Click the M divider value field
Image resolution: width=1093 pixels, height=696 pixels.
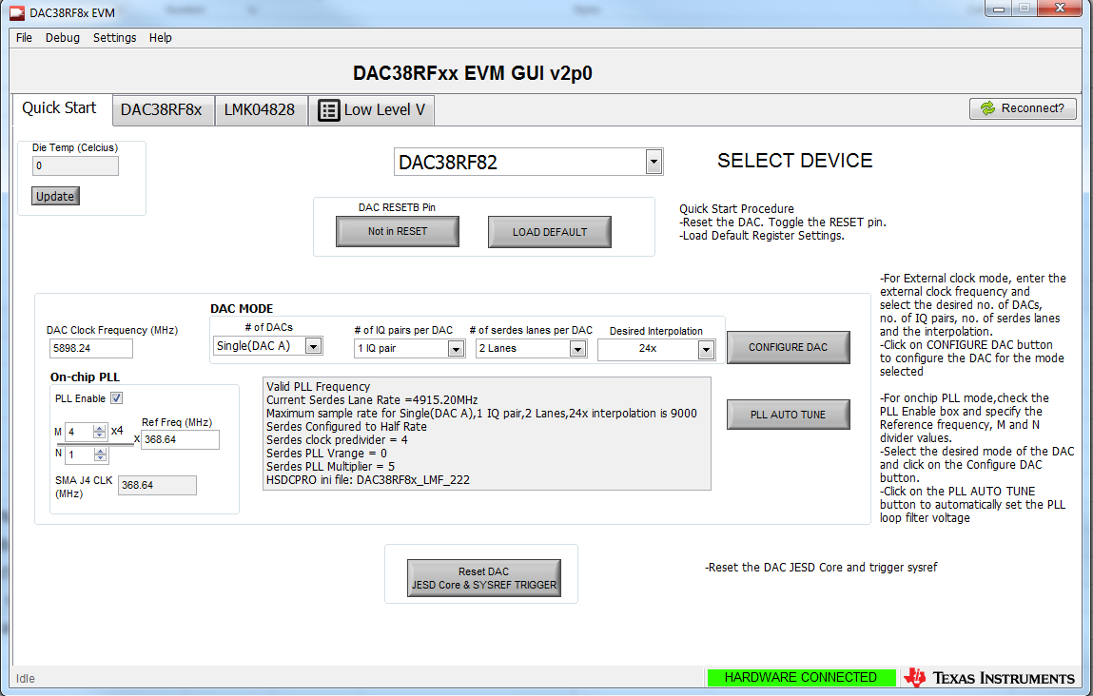80,432
